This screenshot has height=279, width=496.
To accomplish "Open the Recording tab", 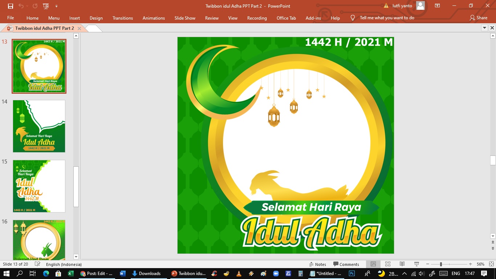I will click(x=257, y=18).
